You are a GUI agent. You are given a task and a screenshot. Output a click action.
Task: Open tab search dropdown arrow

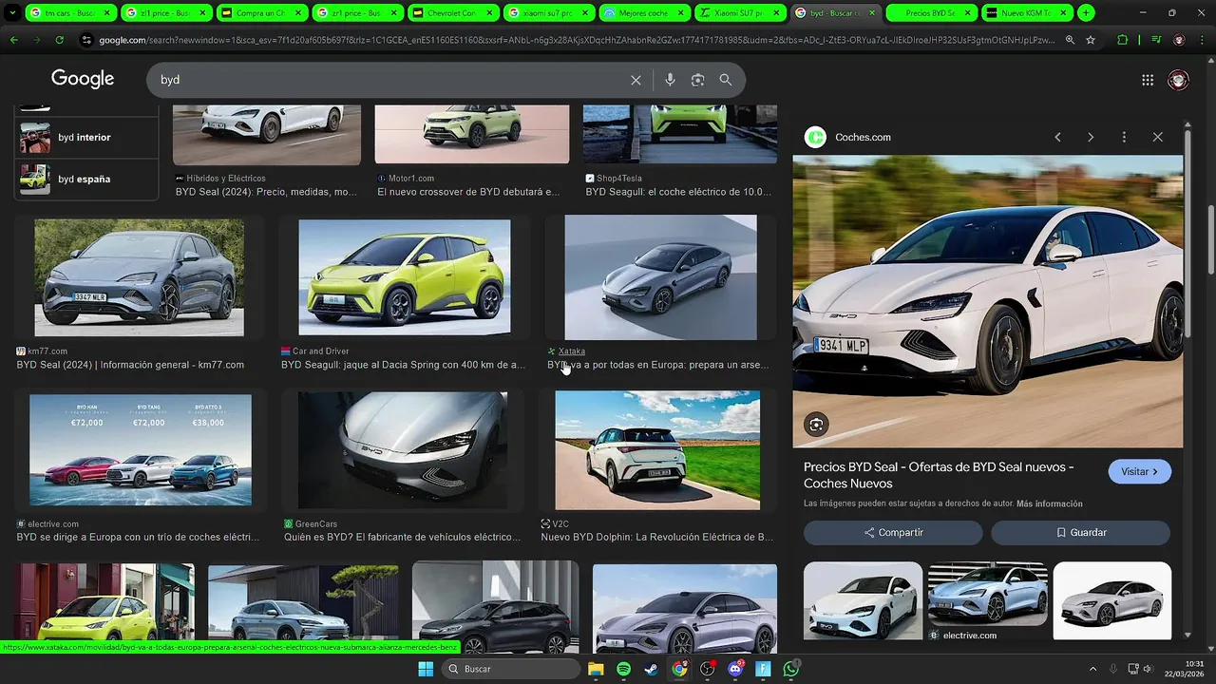tap(11, 13)
